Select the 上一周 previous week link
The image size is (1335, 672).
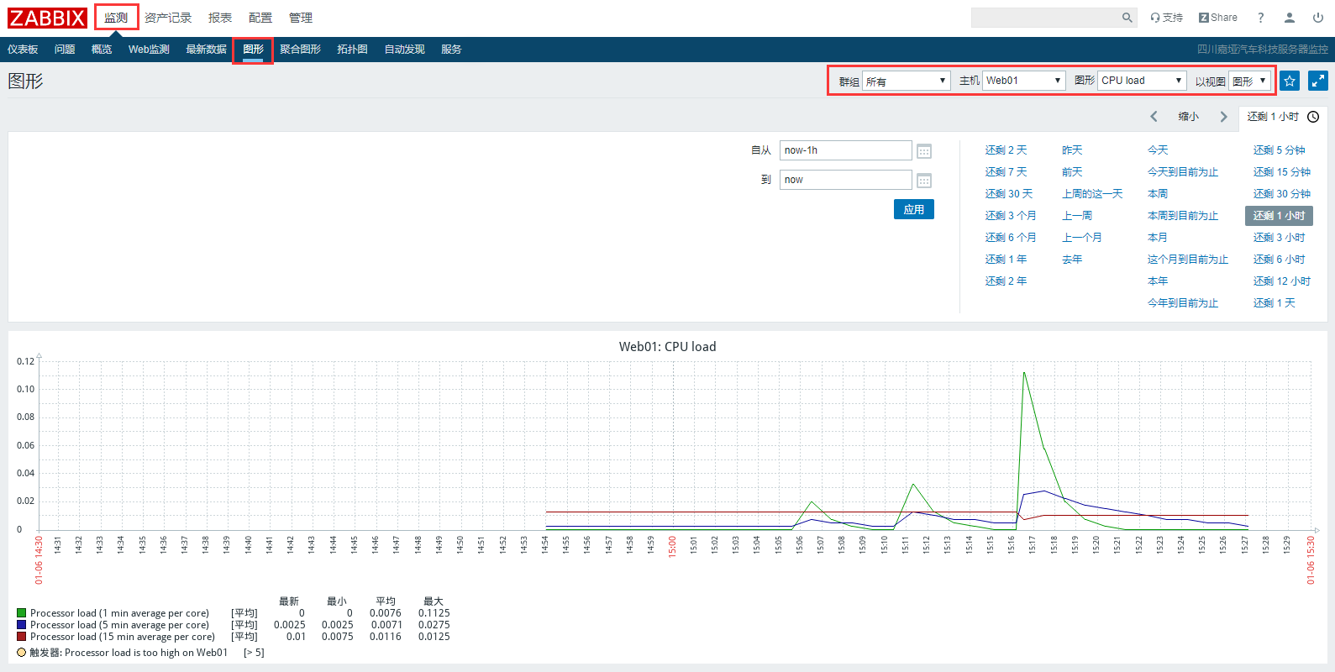(x=1077, y=216)
